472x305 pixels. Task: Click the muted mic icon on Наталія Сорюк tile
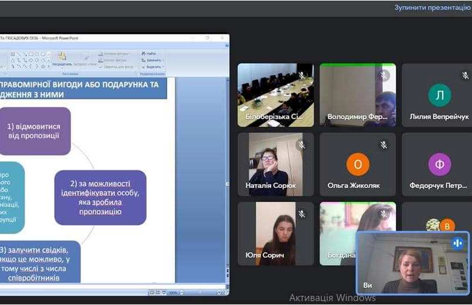pyautogui.click(x=301, y=145)
